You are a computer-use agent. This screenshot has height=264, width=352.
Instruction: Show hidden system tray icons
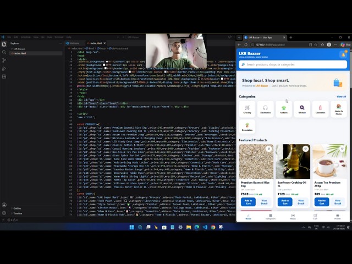click(304, 227)
